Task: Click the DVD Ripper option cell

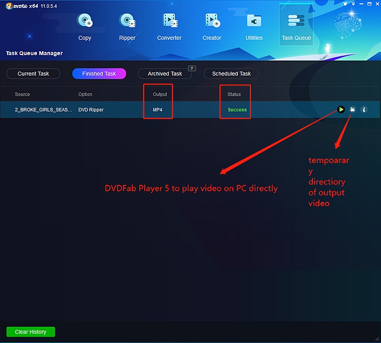Action: point(91,110)
